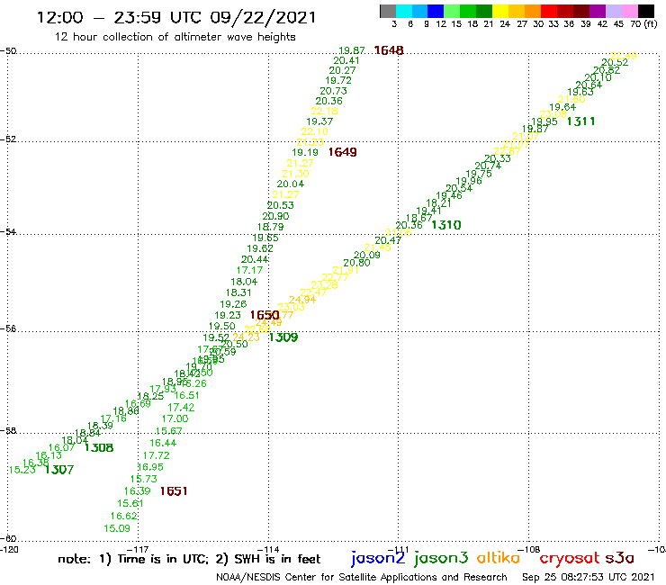The height and width of the screenshot is (585, 666).
Task: Click the longitude axis label -108
Action: [x=529, y=549]
